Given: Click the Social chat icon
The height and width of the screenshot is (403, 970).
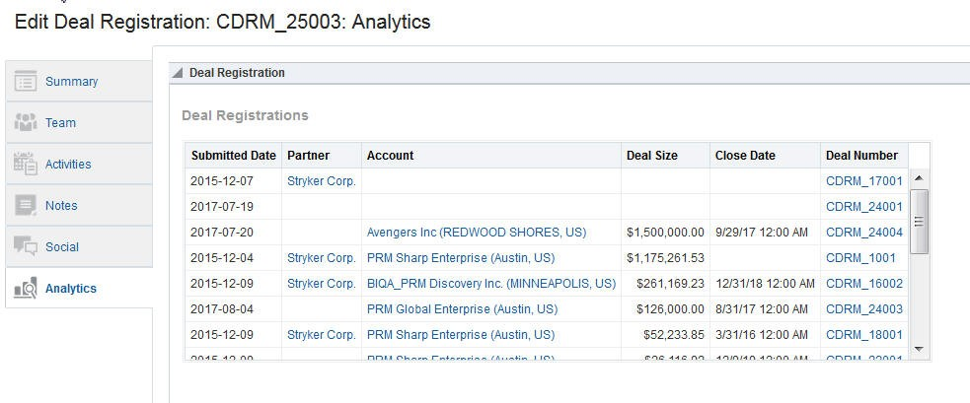Looking at the screenshot, I should (x=26, y=247).
